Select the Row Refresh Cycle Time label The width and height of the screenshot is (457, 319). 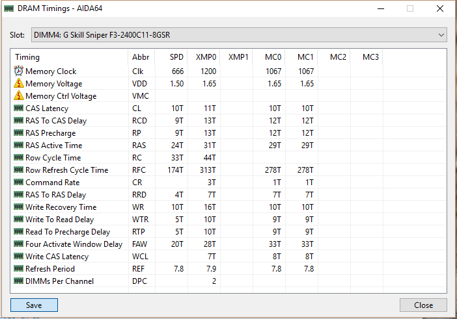67,170
